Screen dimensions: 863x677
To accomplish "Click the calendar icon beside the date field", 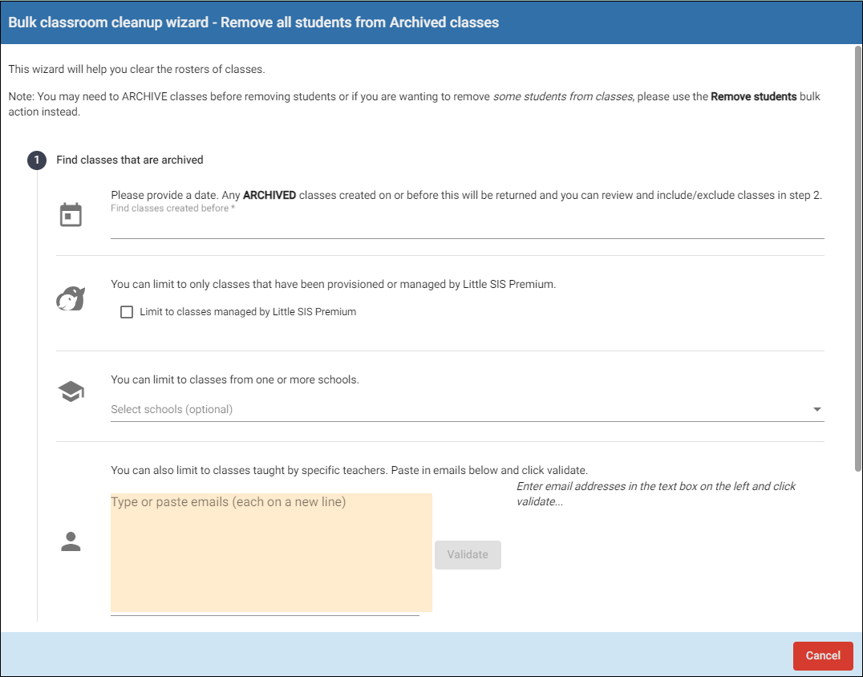I will [x=71, y=215].
